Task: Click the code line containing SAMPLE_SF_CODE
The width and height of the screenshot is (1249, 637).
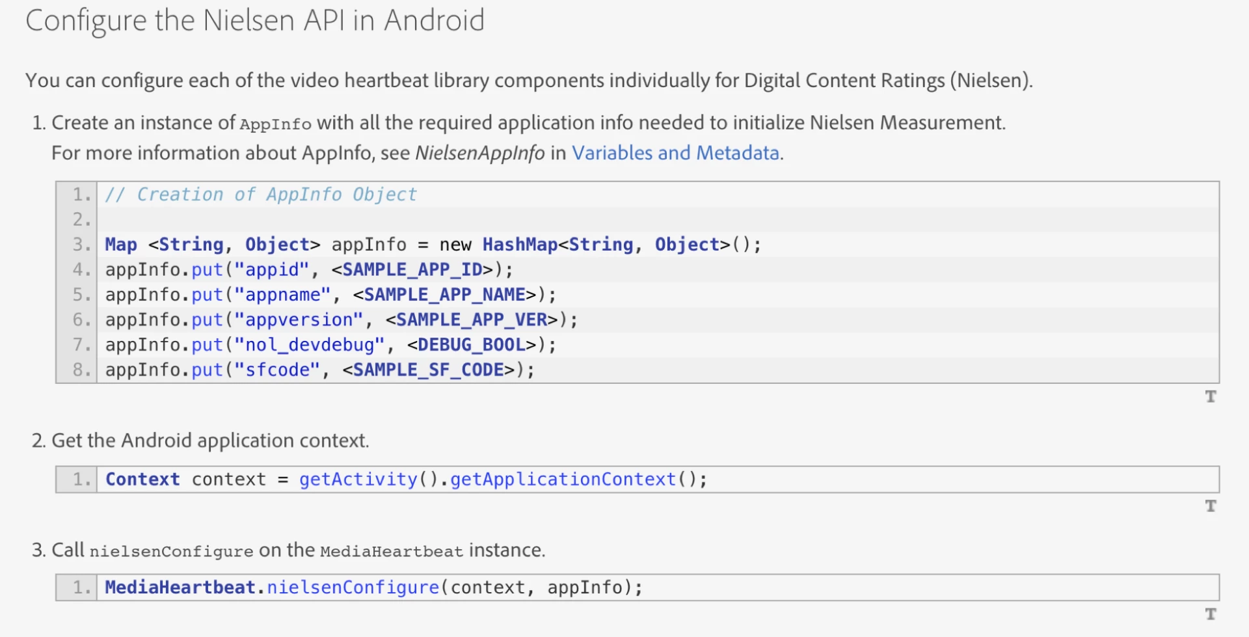Action: pyautogui.click(x=319, y=370)
